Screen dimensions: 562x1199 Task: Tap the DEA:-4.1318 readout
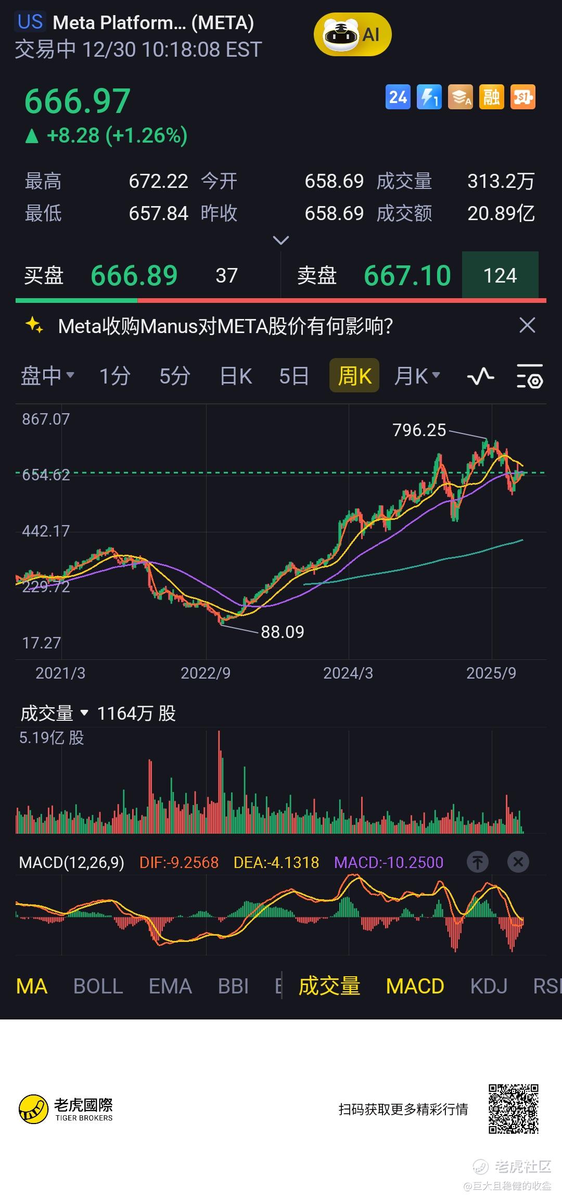276,862
